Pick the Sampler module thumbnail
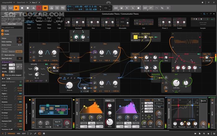This screenshot has height=136, width=217. point(203,22)
